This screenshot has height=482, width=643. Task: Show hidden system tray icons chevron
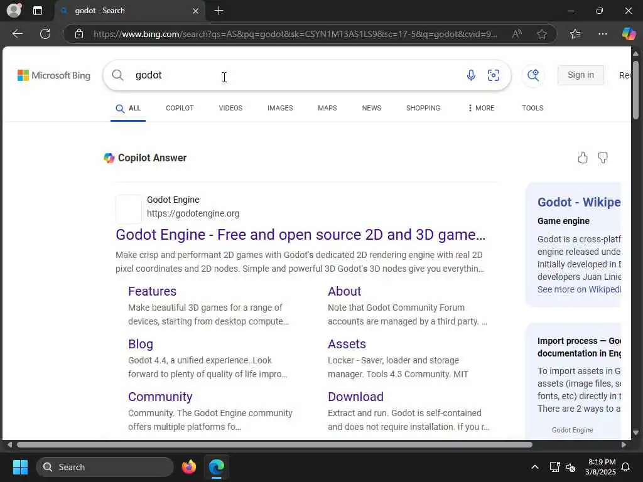535,467
